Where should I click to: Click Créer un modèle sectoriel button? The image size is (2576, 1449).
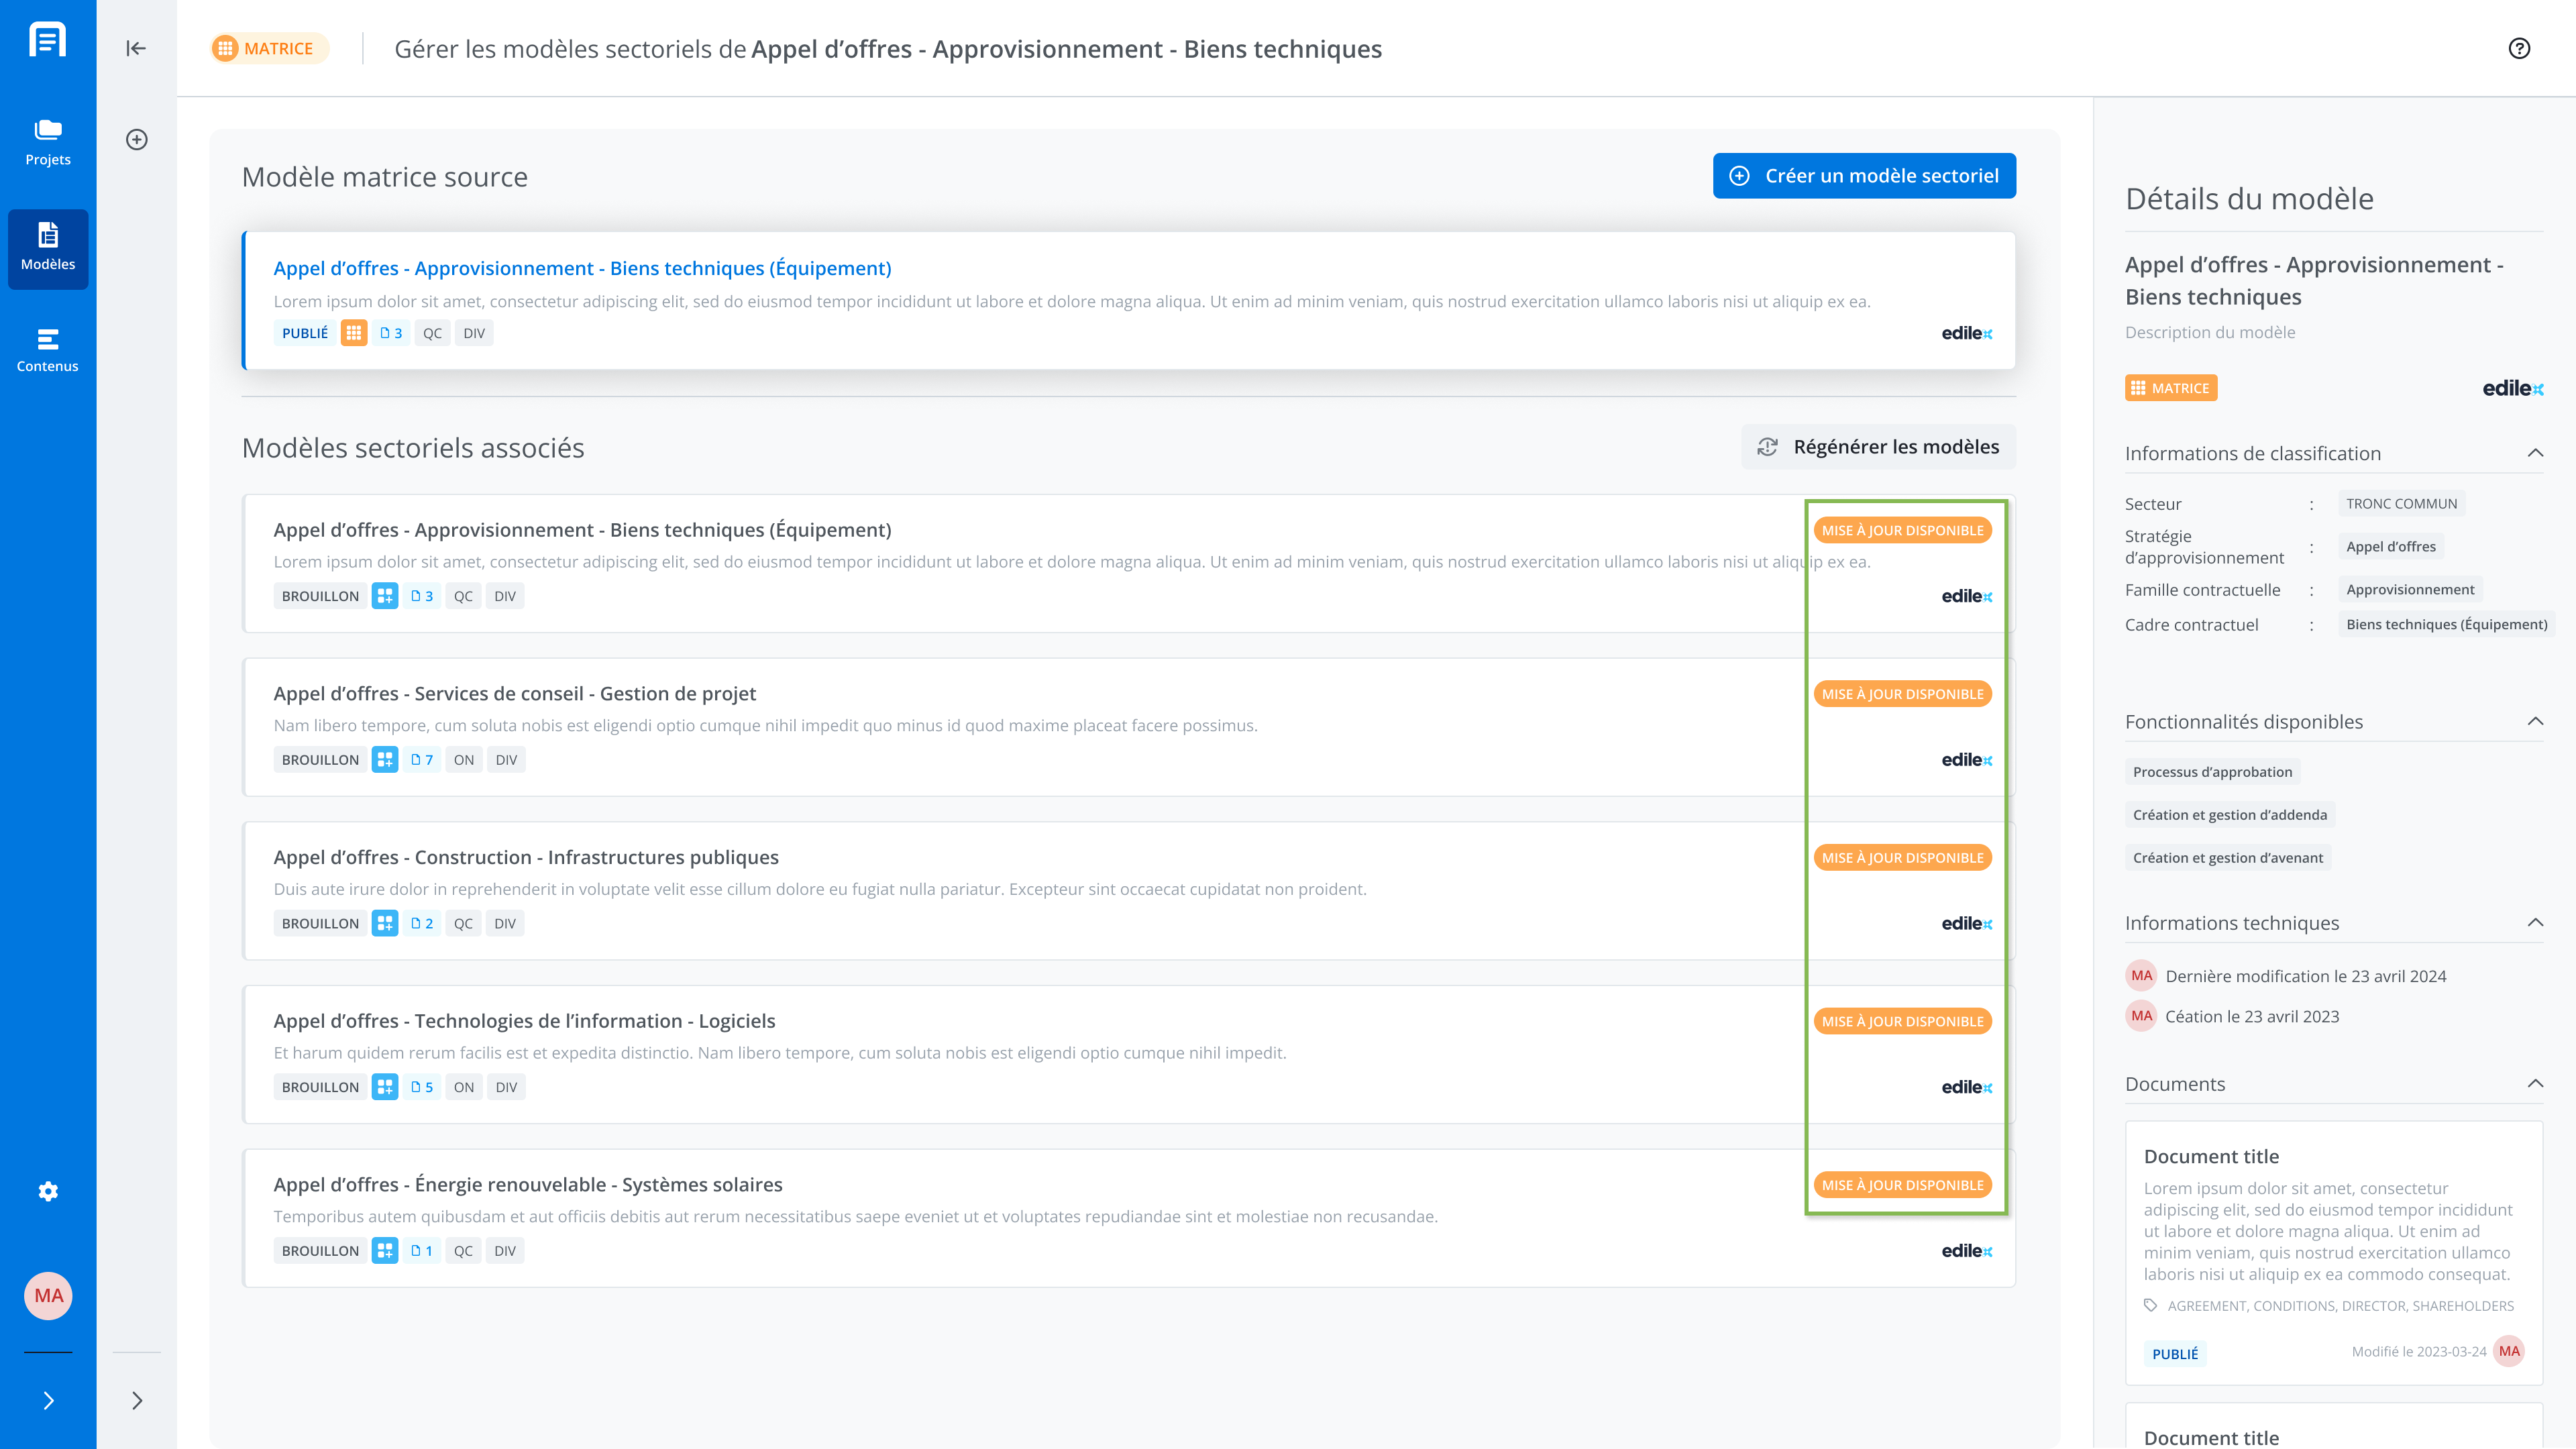pyautogui.click(x=1864, y=176)
